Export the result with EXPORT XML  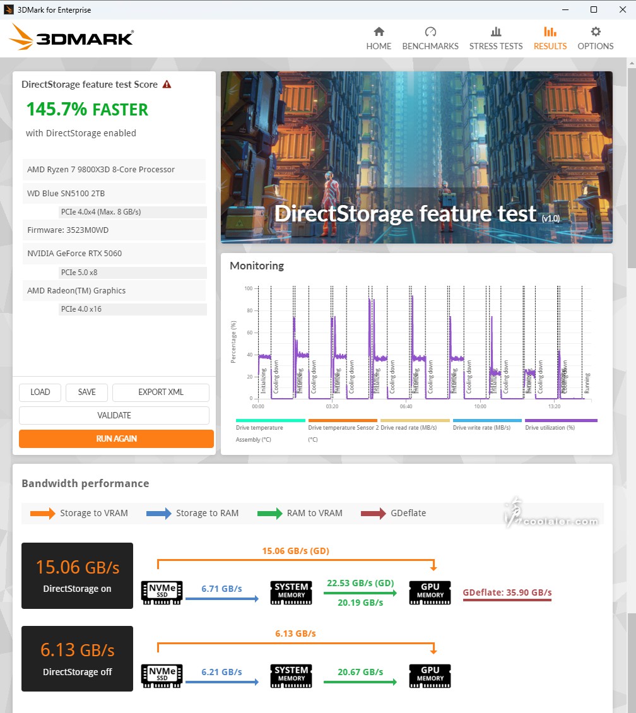(161, 392)
